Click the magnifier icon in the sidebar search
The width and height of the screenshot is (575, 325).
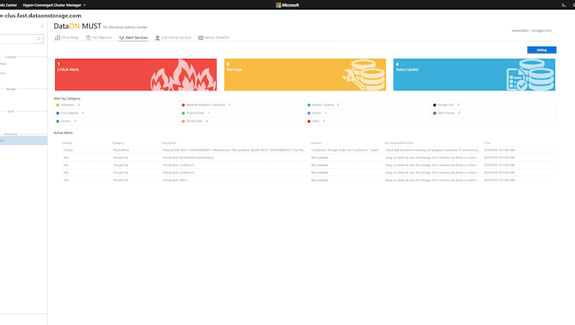tap(38, 39)
